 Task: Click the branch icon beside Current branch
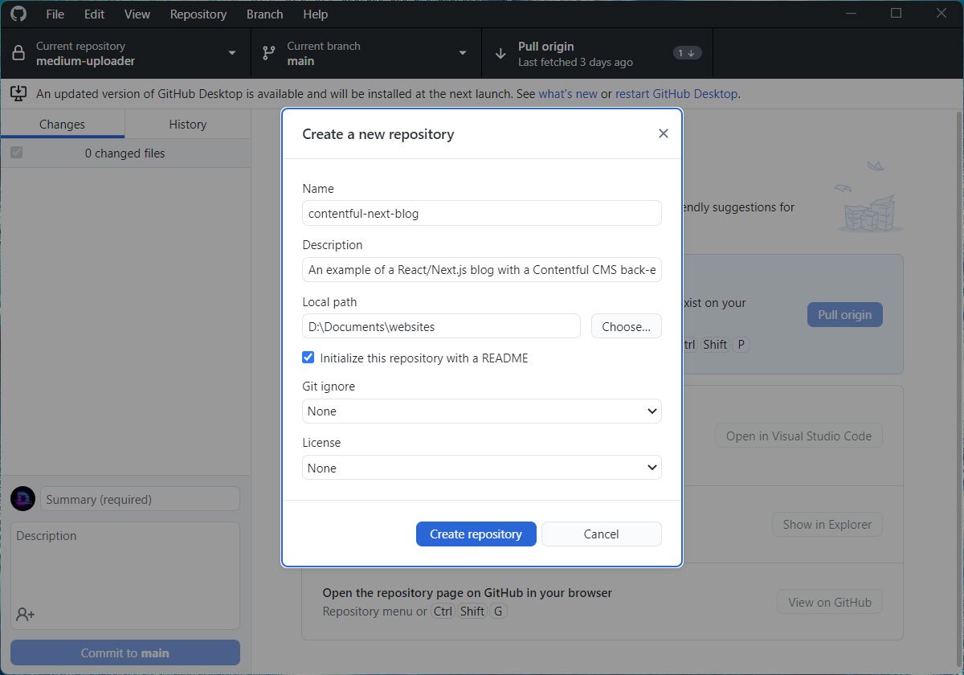point(269,53)
